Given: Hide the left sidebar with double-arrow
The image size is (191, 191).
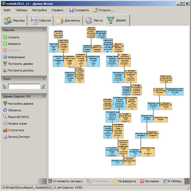Looking at the screenshot, I should [44, 181].
